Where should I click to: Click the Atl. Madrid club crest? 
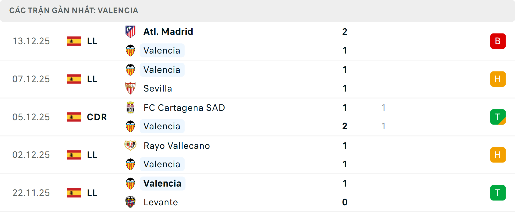point(130,32)
